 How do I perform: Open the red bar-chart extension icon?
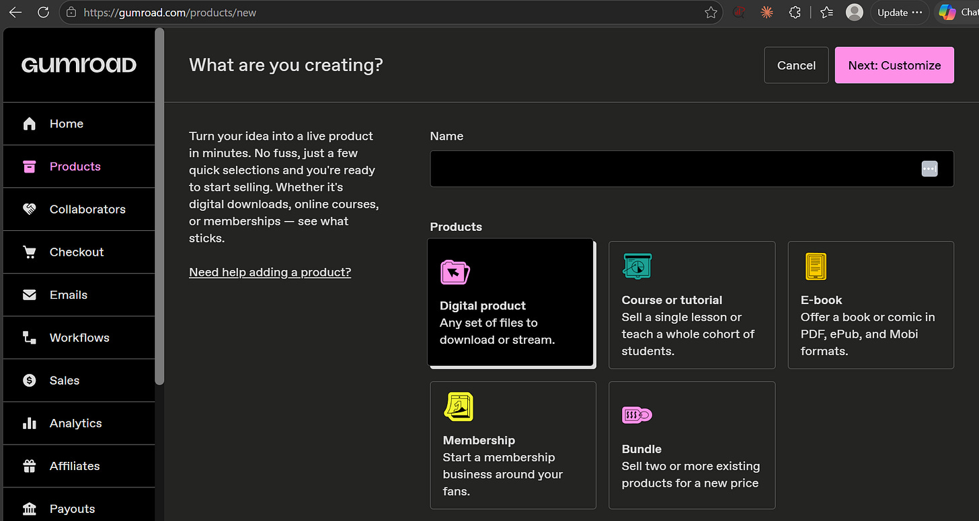[740, 12]
